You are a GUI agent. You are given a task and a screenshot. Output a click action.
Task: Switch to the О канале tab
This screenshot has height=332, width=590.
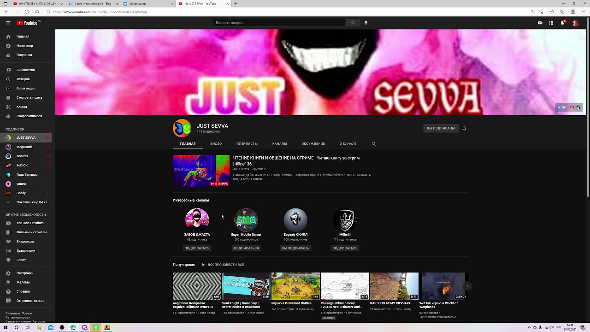point(348,143)
